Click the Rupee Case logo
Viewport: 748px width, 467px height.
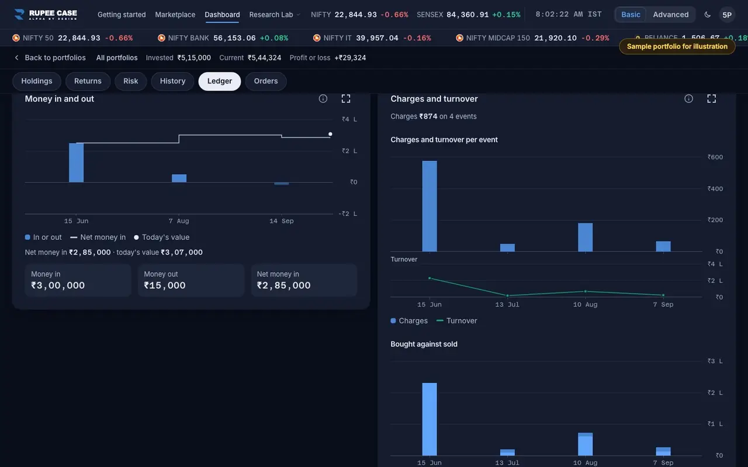tap(46, 15)
